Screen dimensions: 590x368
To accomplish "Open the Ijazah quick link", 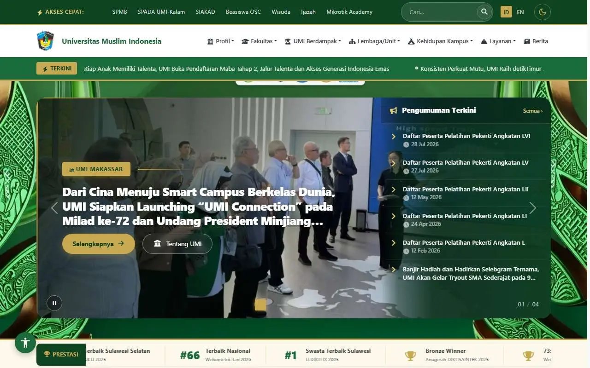I will pos(308,12).
